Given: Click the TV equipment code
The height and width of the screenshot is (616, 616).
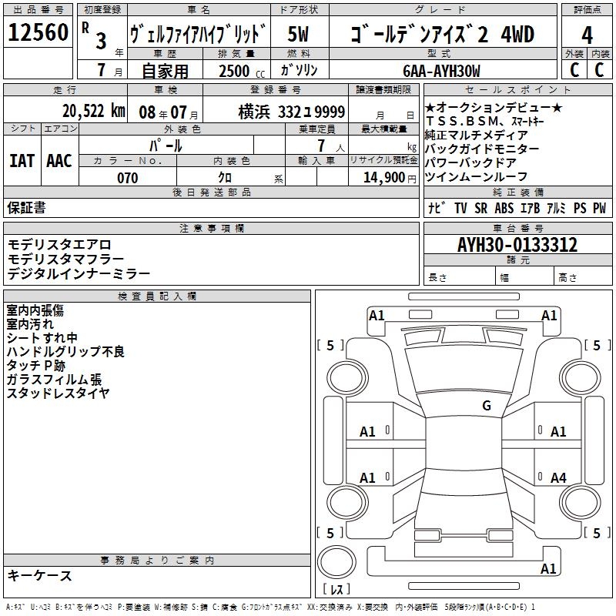Looking at the screenshot, I should (460, 208).
